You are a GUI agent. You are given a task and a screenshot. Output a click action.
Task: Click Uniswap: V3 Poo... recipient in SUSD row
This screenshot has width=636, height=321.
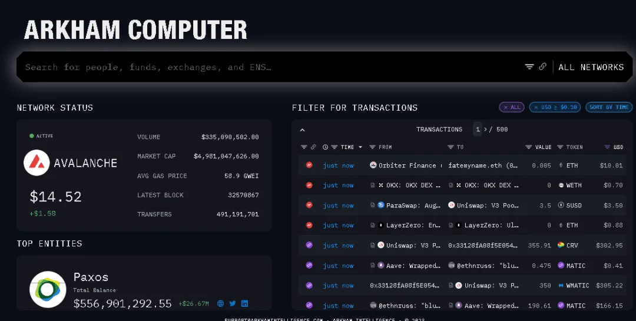point(483,206)
